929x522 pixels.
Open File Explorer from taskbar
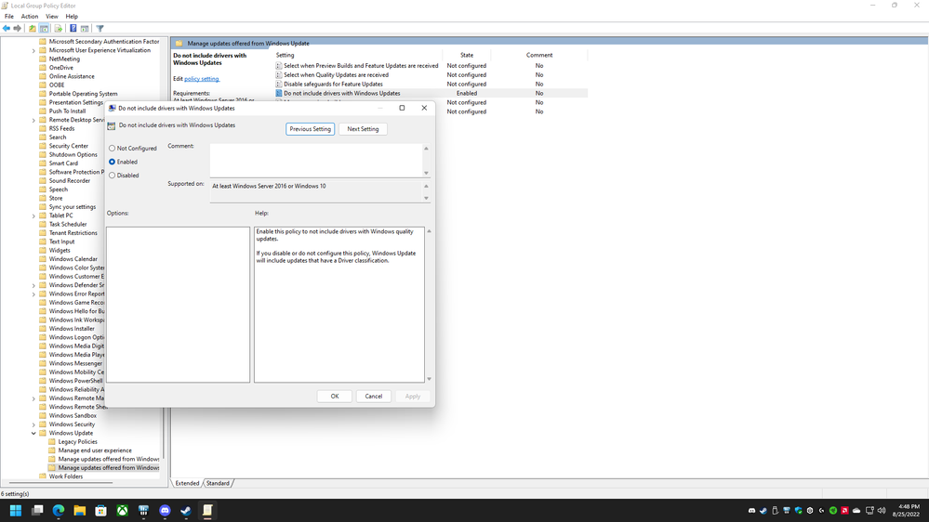pos(79,510)
